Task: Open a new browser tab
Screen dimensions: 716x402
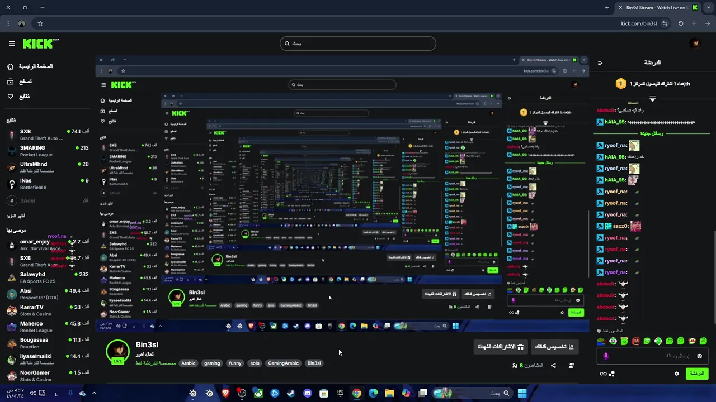Action: [x=607, y=7]
